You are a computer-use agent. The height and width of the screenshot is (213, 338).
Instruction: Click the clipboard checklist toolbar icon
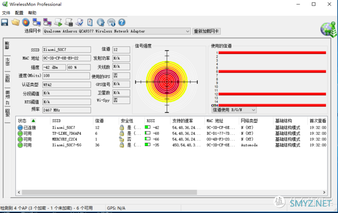click(x=90, y=22)
